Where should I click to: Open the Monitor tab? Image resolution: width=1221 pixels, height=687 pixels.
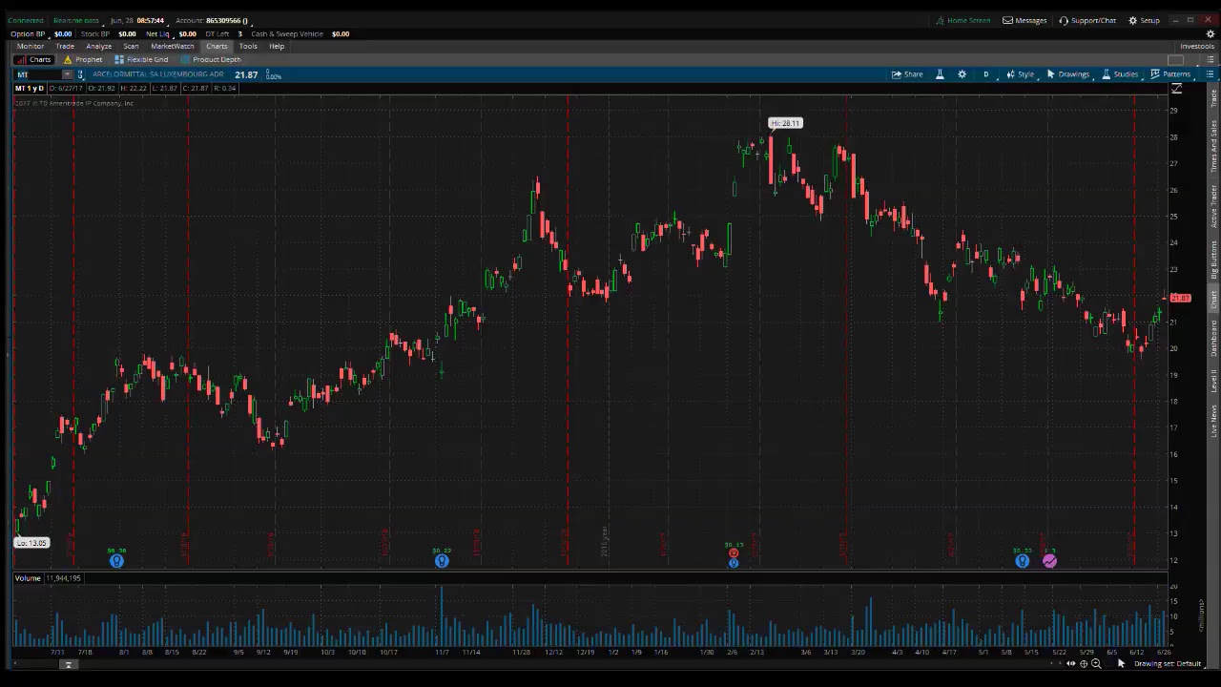click(x=30, y=46)
